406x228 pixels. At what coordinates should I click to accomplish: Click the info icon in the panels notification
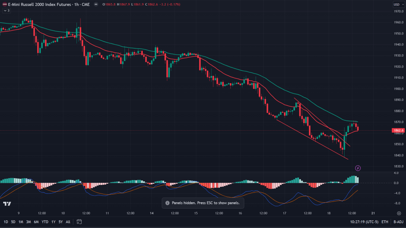pos(167,203)
